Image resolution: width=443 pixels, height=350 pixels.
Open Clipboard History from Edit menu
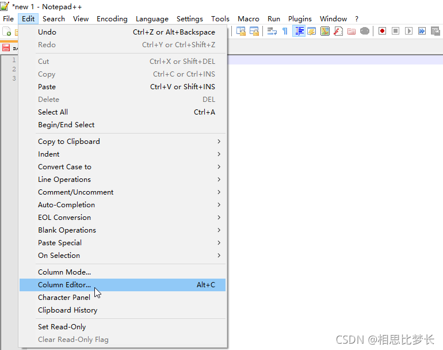(x=123, y=310)
